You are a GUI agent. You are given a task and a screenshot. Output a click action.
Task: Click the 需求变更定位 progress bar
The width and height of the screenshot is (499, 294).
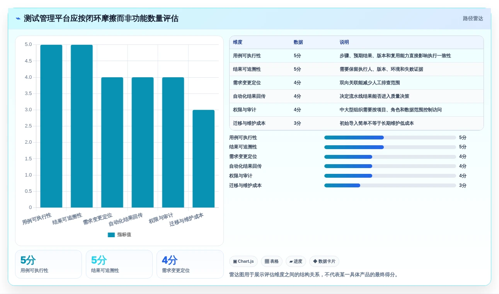(390, 157)
